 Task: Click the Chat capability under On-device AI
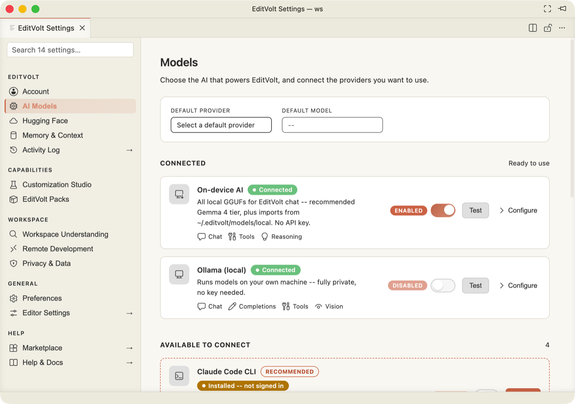tap(210, 236)
